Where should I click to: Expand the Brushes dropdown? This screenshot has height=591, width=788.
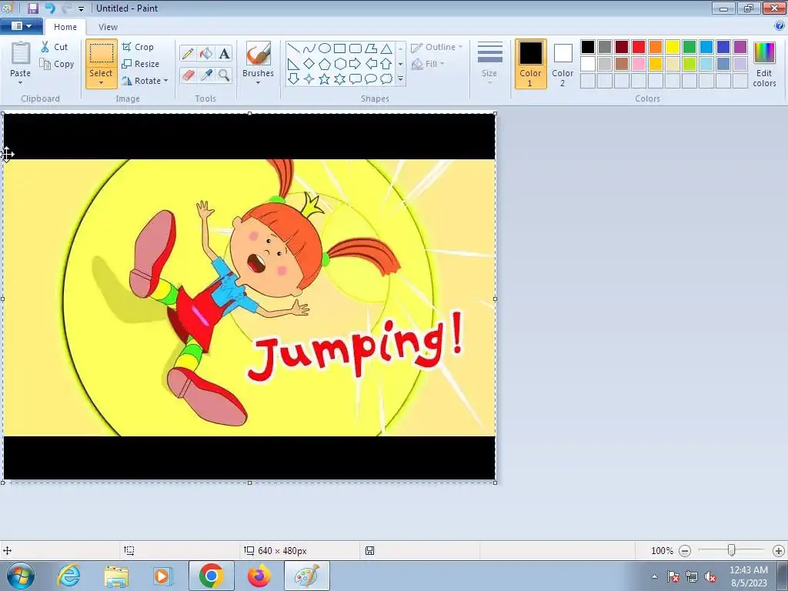[x=258, y=83]
